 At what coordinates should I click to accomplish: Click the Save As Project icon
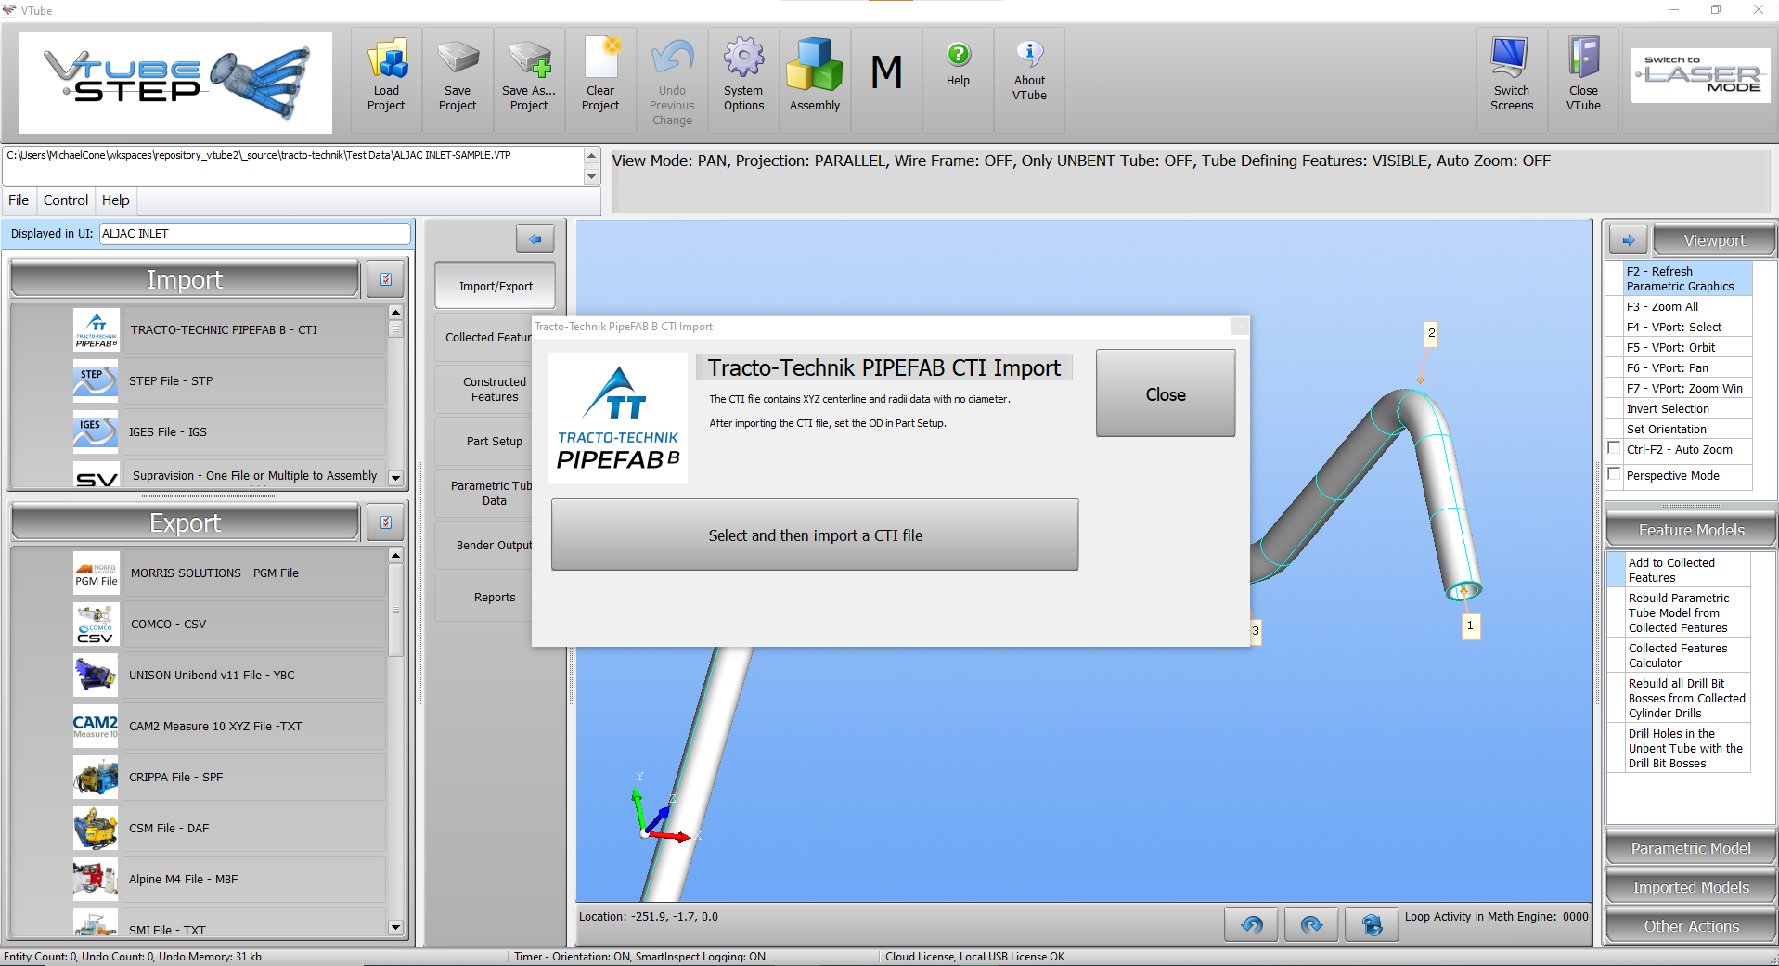pos(529,80)
